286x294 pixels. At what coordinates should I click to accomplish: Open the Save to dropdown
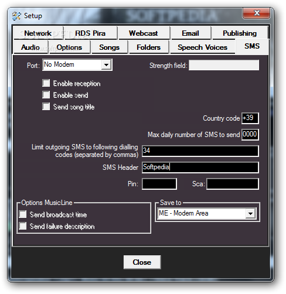click(x=251, y=213)
